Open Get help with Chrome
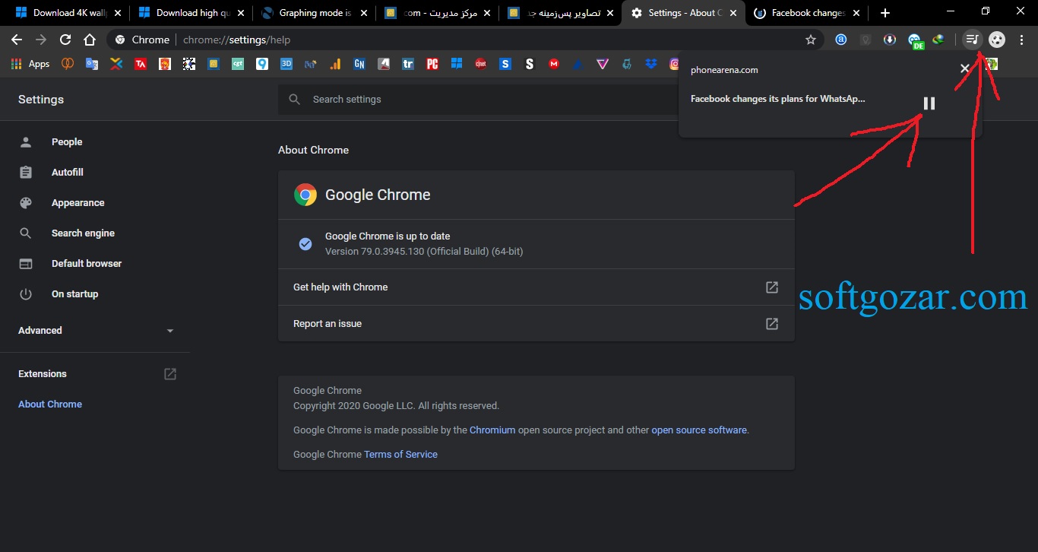 (x=536, y=287)
